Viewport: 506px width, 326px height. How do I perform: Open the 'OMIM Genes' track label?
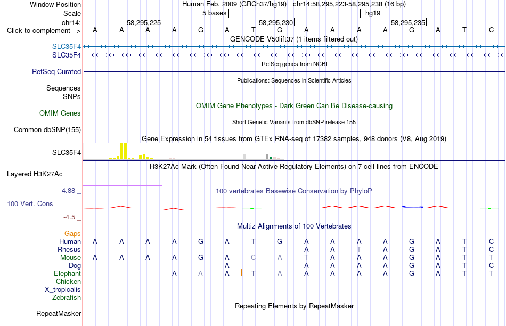coord(60,113)
